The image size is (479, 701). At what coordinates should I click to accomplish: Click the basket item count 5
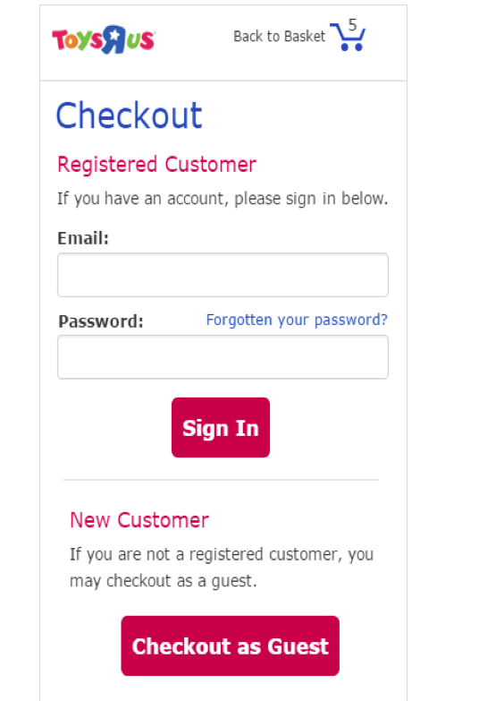coord(353,24)
